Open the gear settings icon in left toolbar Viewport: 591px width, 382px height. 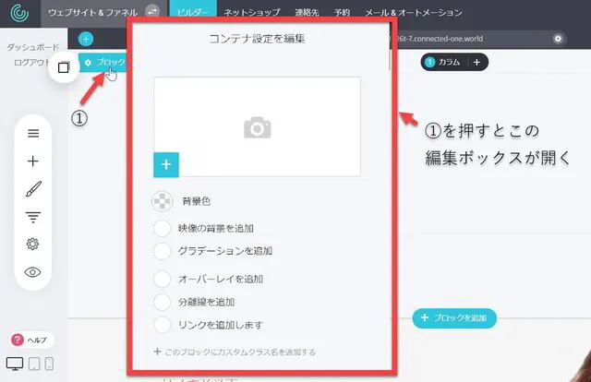[x=33, y=244]
